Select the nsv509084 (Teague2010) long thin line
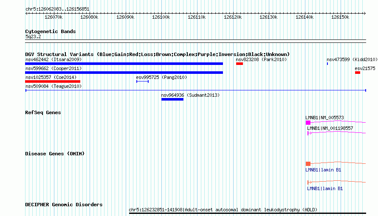Viewport: 378px width, 216px height. (x=196, y=90)
